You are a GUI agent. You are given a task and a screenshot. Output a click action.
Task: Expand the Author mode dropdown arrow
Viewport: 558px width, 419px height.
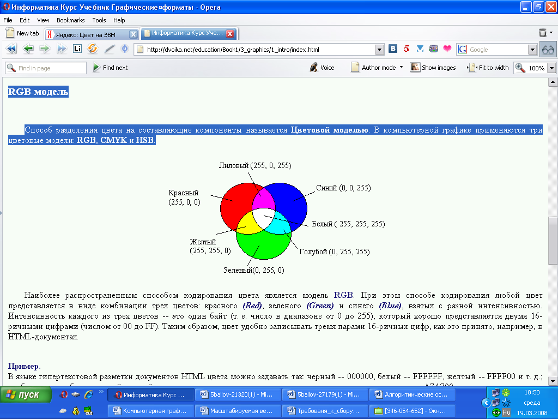coord(402,67)
